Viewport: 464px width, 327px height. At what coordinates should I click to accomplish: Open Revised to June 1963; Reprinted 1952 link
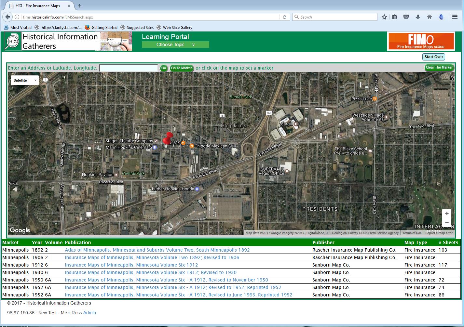click(179, 295)
